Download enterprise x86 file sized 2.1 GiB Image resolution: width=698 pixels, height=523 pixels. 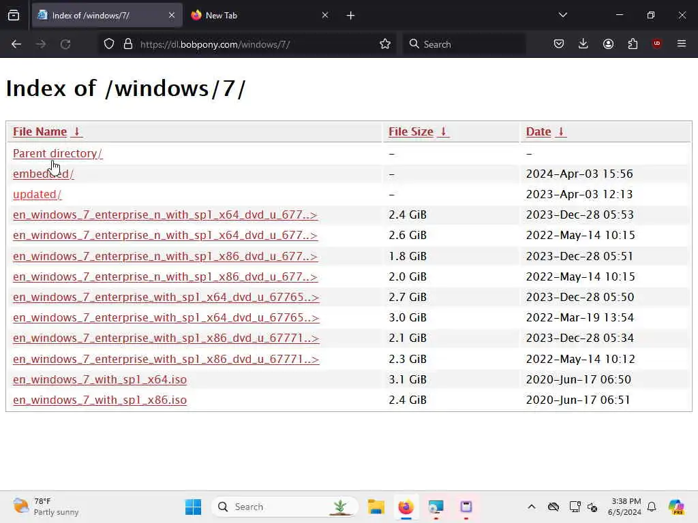tap(166, 338)
